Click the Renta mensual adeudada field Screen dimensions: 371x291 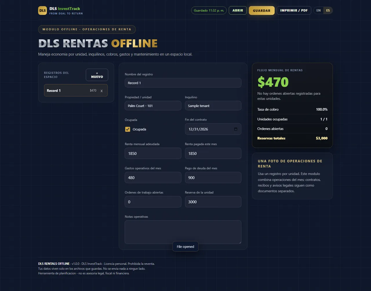tap(153, 153)
